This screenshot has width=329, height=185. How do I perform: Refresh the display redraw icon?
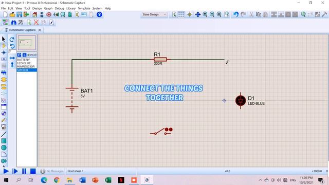click(174, 14)
